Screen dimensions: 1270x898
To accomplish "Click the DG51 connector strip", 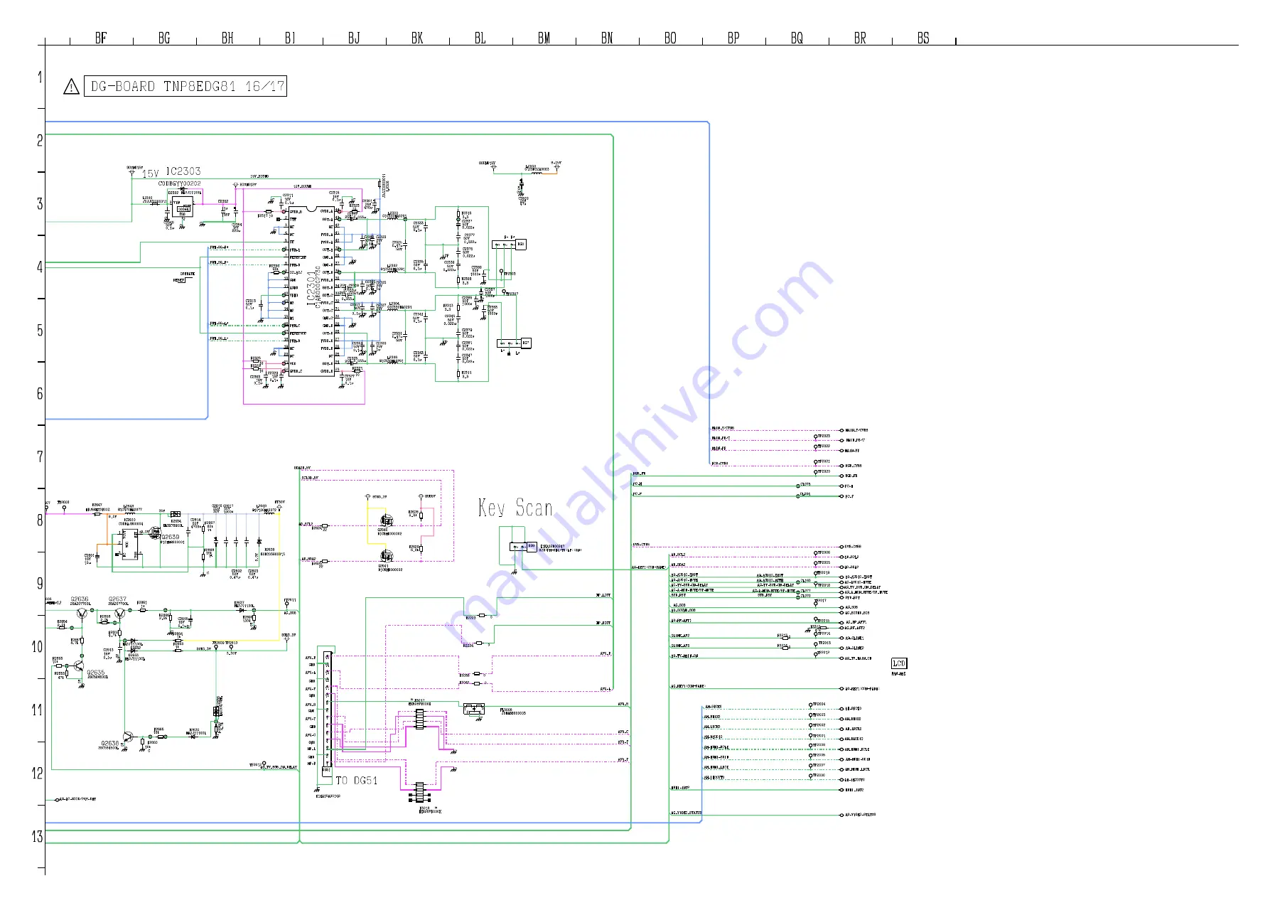I will (x=328, y=713).
